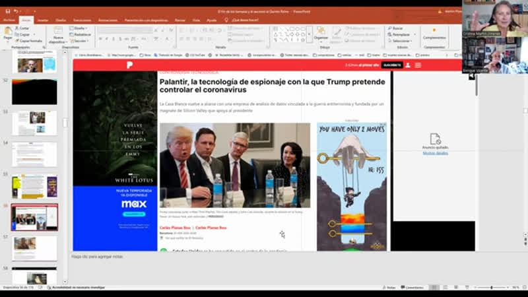Click Notas icon in the status bar

coord(389,288)
